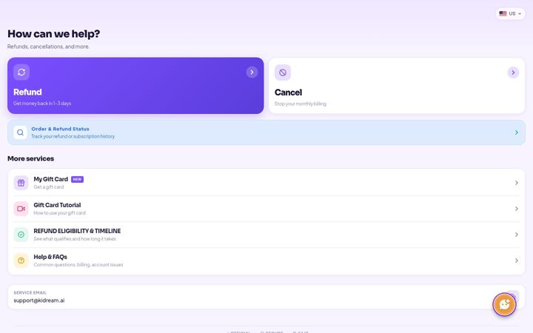The width and height of the screenshot is (533, 333).
Task: Click the Gift Card Tutorial video icon
Action: click(21, 209)
